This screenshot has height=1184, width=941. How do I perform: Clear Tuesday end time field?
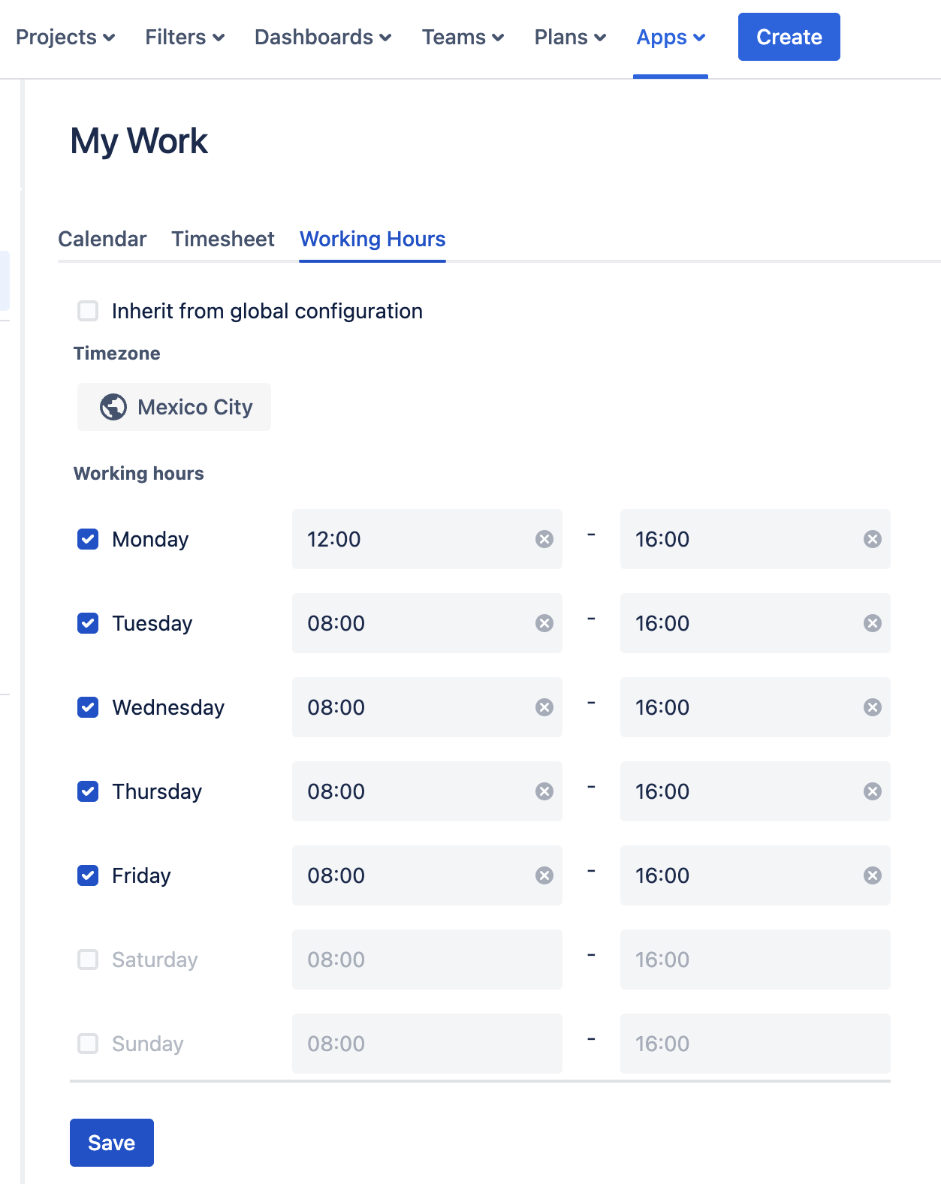tap(872, 623)
